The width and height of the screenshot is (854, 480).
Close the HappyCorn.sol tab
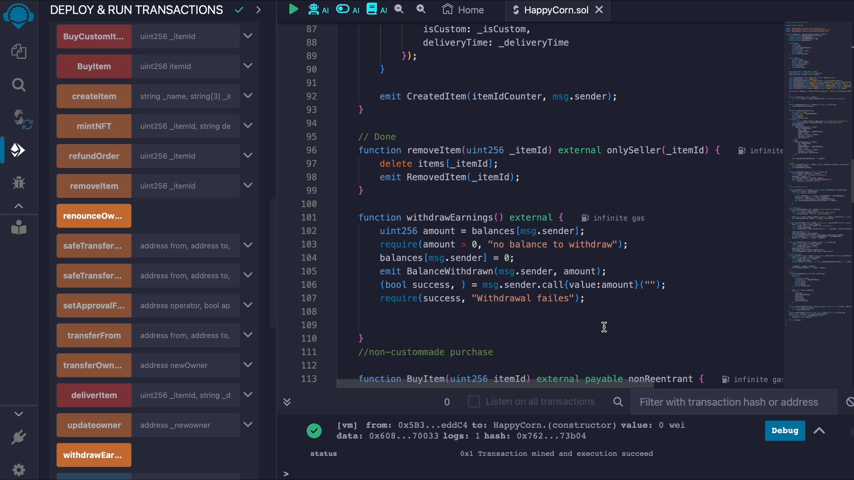[x=599, y=10]
